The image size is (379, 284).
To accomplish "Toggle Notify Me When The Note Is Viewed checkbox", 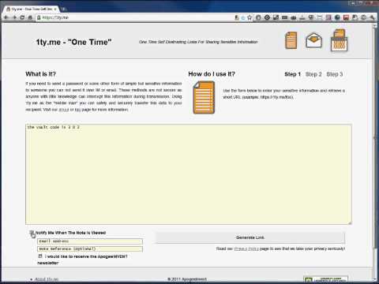I will pyautogui.click(x=32, y=233).
